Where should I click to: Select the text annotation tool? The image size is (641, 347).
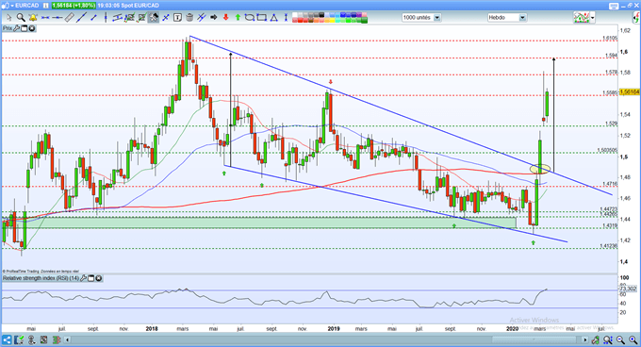tap(177, 18)
